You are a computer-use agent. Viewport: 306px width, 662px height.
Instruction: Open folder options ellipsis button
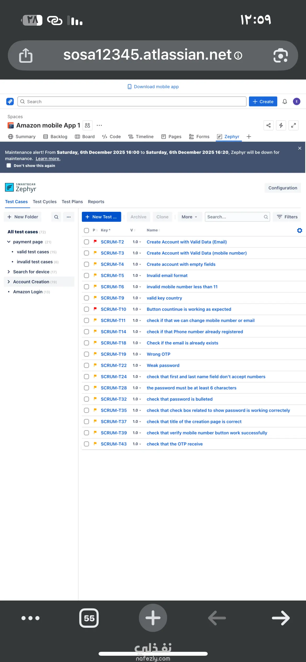point(69,217)
